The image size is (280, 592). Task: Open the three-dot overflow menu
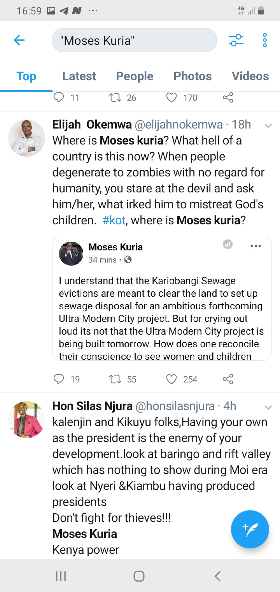(265, 40)
